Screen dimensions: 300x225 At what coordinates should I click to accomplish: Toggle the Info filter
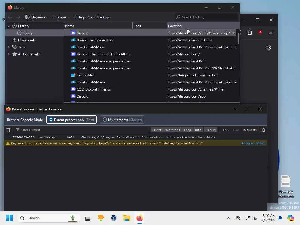point(198,130)
